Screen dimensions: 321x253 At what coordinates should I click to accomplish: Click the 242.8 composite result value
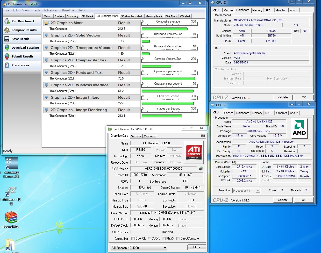[122, 29]
